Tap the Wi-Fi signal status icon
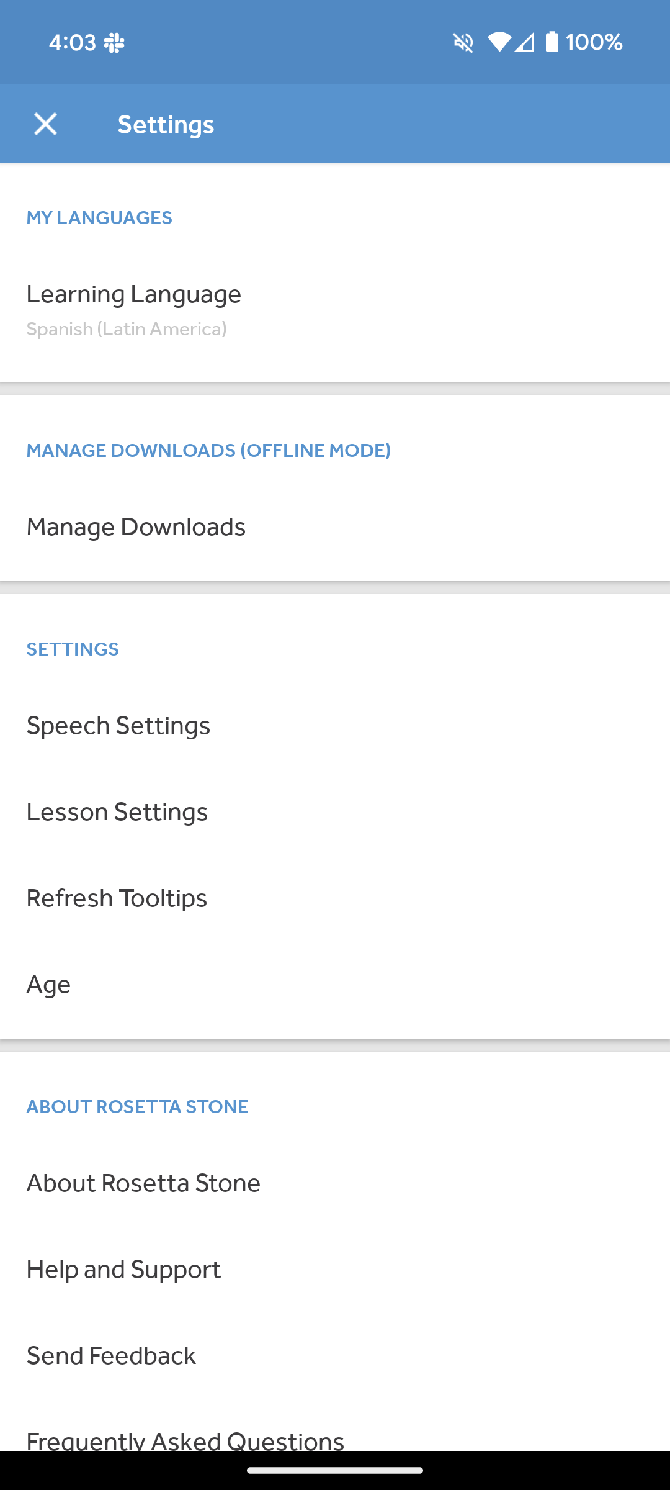Viewport: 670px width, 1490px height. (499, 42)
